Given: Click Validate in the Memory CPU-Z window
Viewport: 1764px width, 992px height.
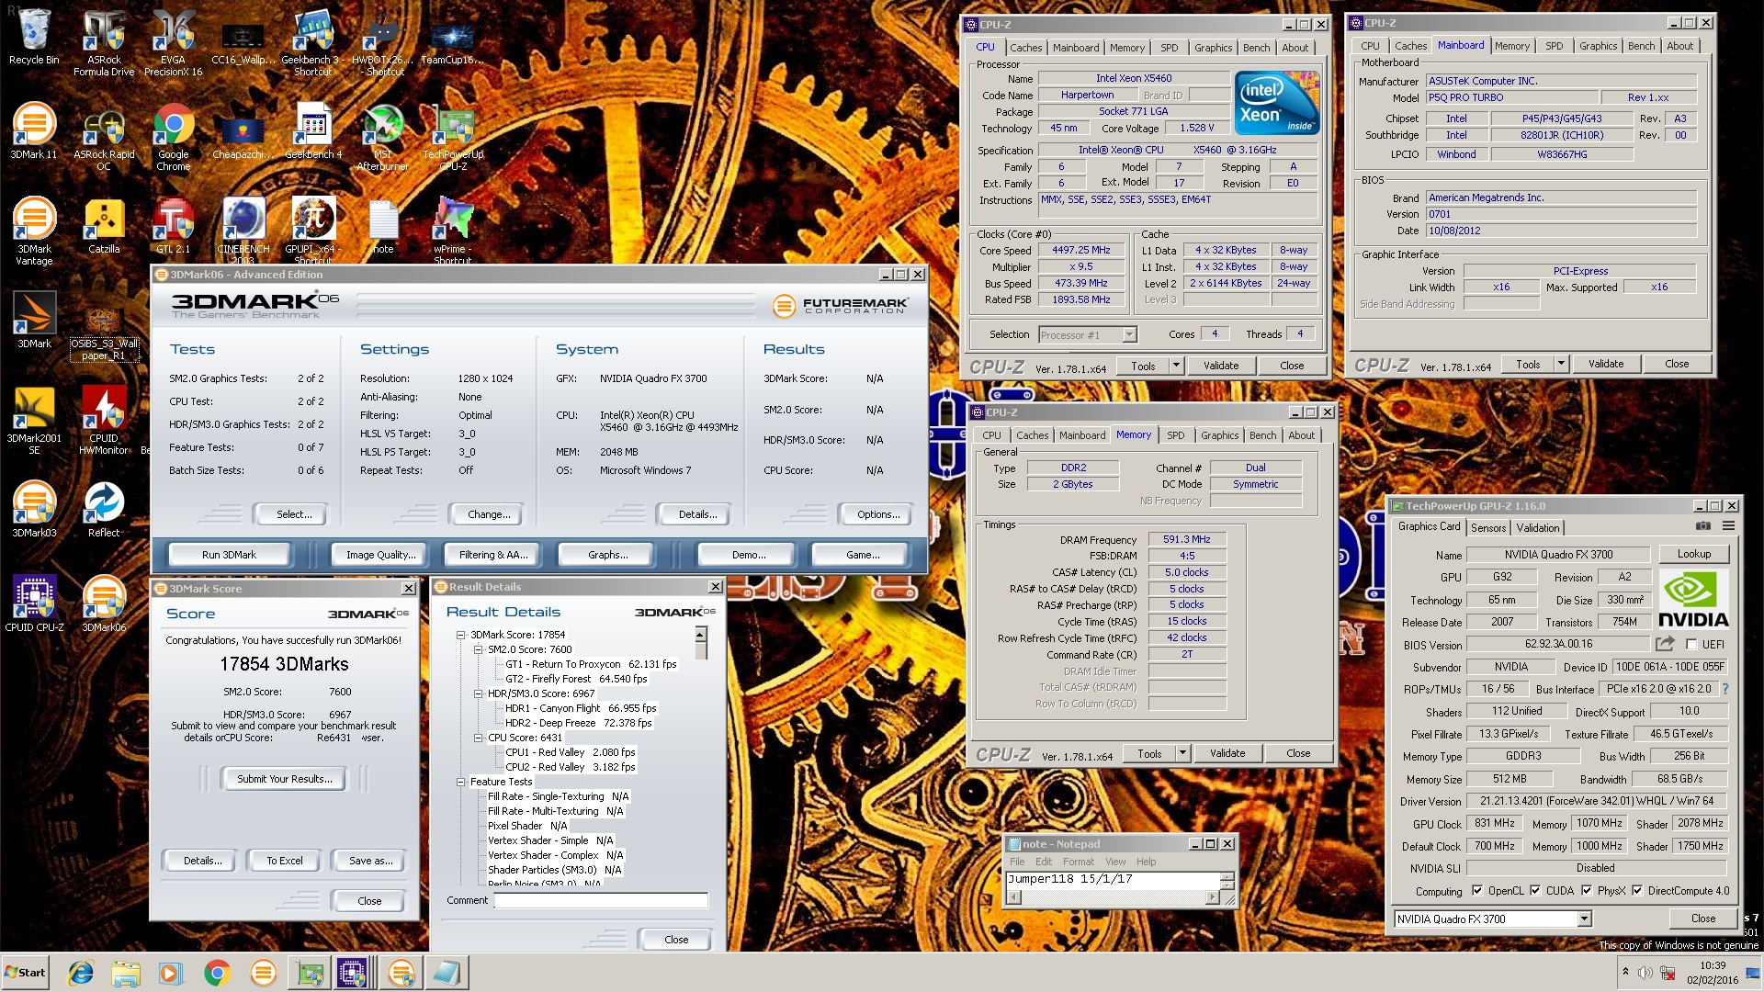Looking at the screenshot, I should [1227, 753].
